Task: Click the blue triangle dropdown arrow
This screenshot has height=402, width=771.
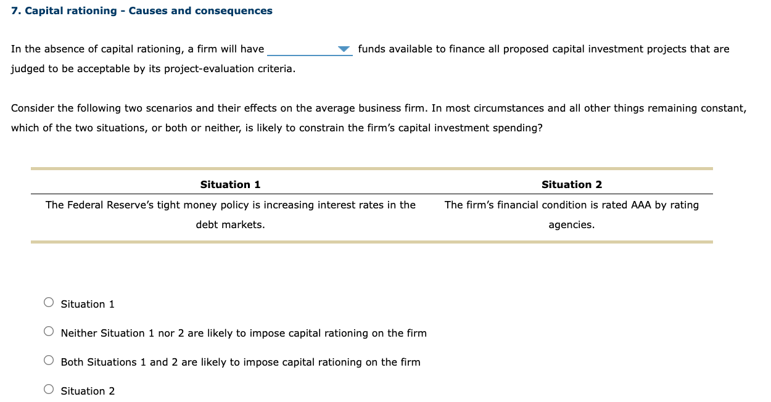Action: (344, 48)
